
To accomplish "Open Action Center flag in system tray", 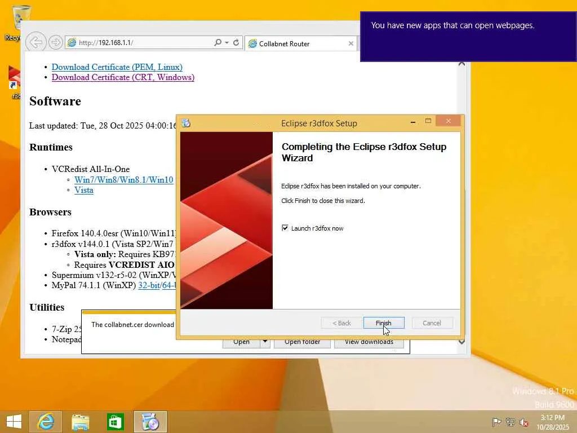I will (x=496, y=422).
